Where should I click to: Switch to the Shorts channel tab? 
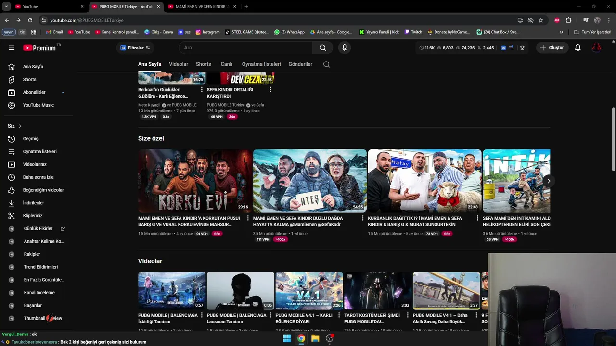click(204, 64)
